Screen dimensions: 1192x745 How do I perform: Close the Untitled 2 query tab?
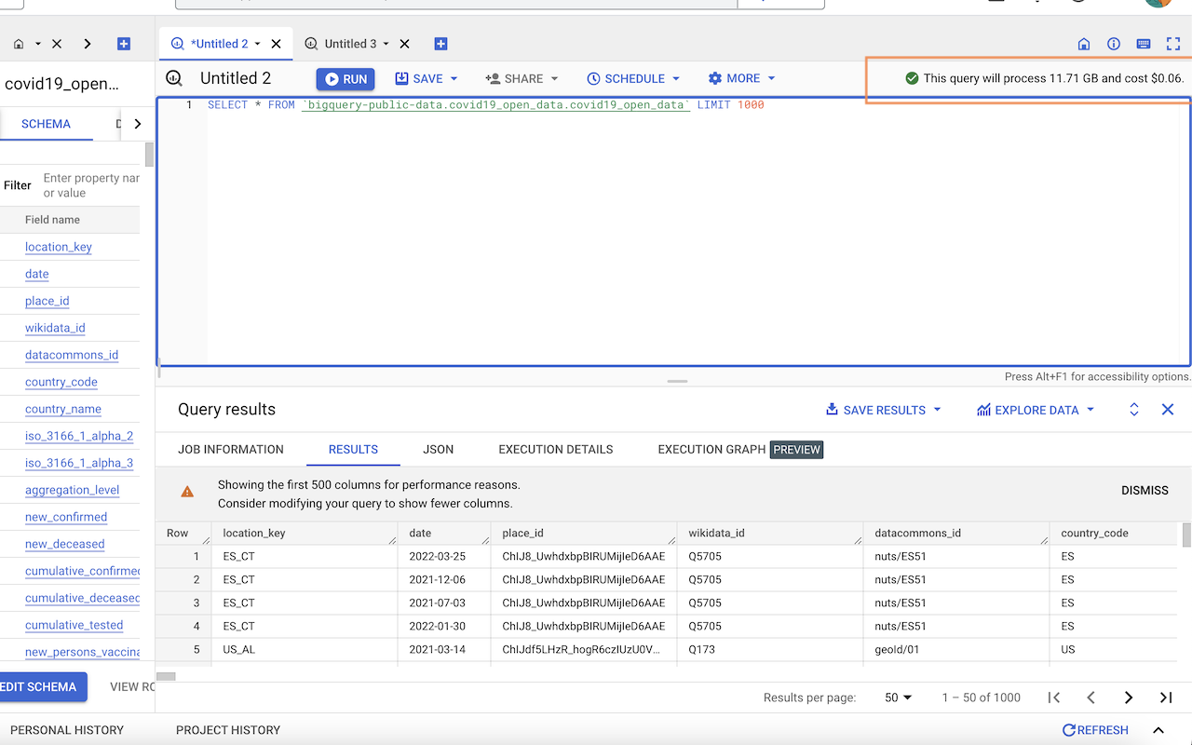(277, 44)
